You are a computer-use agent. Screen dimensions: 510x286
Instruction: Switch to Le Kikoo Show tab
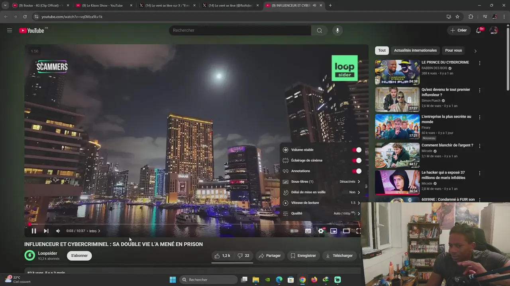coord(104,6)
